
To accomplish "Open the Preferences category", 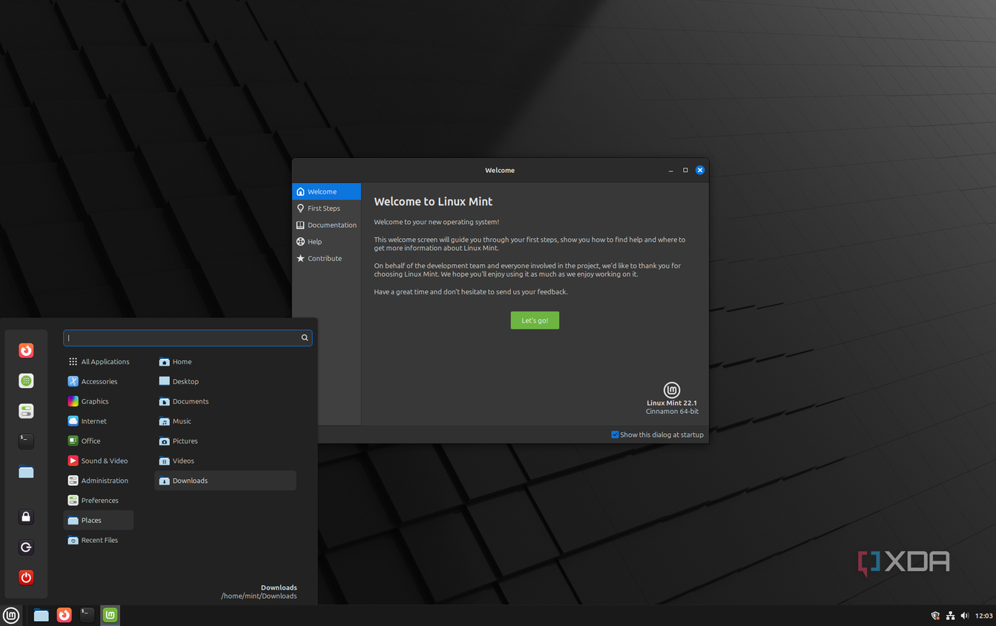I will point(99,501).
